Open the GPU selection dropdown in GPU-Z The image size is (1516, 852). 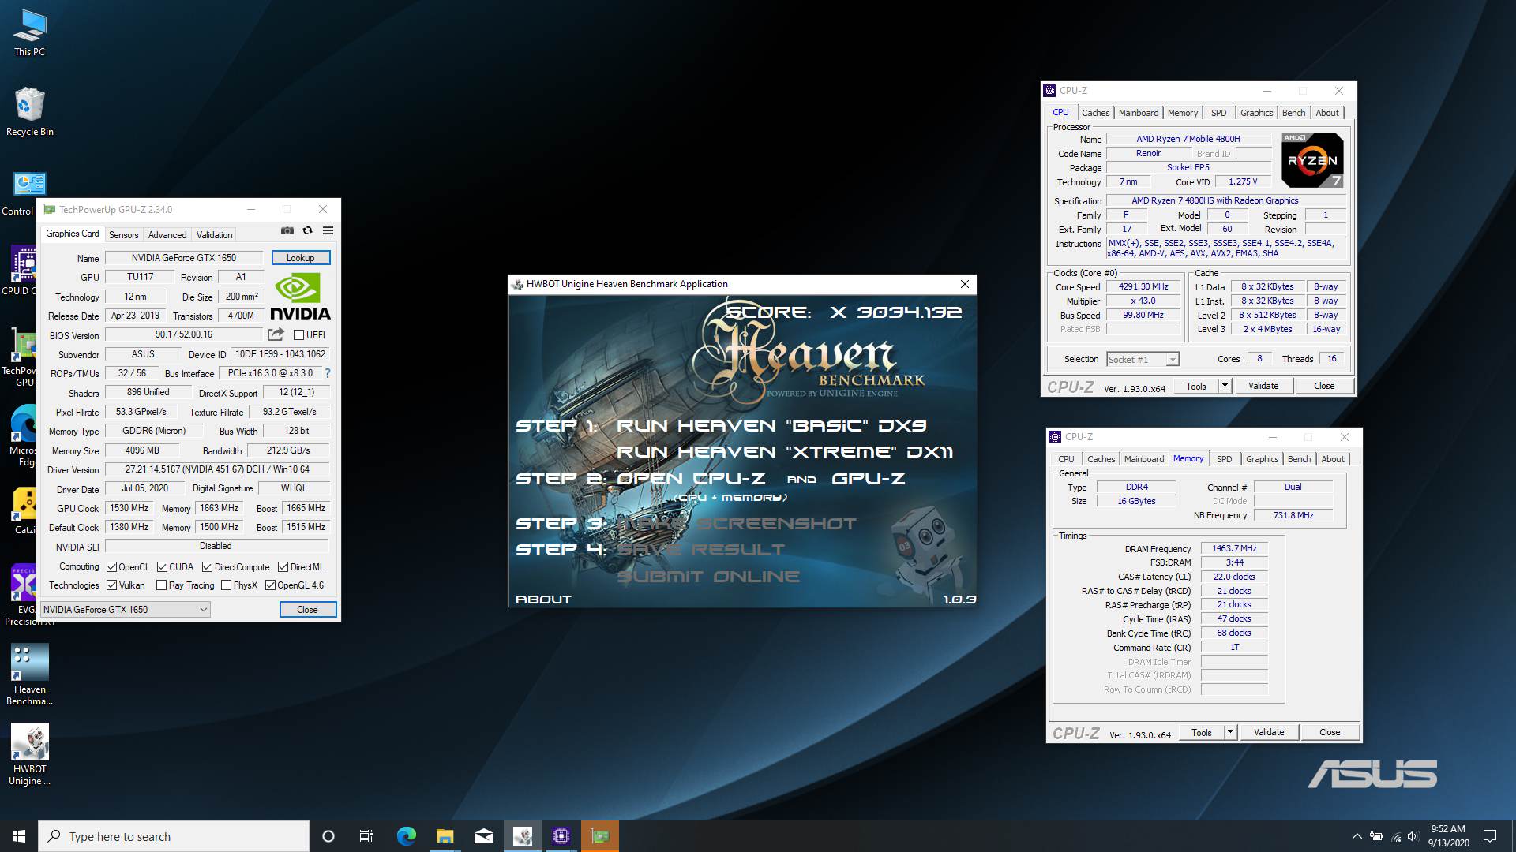(126, 610)
